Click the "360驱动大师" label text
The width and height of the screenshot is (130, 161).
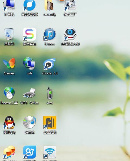click(70, 44)
